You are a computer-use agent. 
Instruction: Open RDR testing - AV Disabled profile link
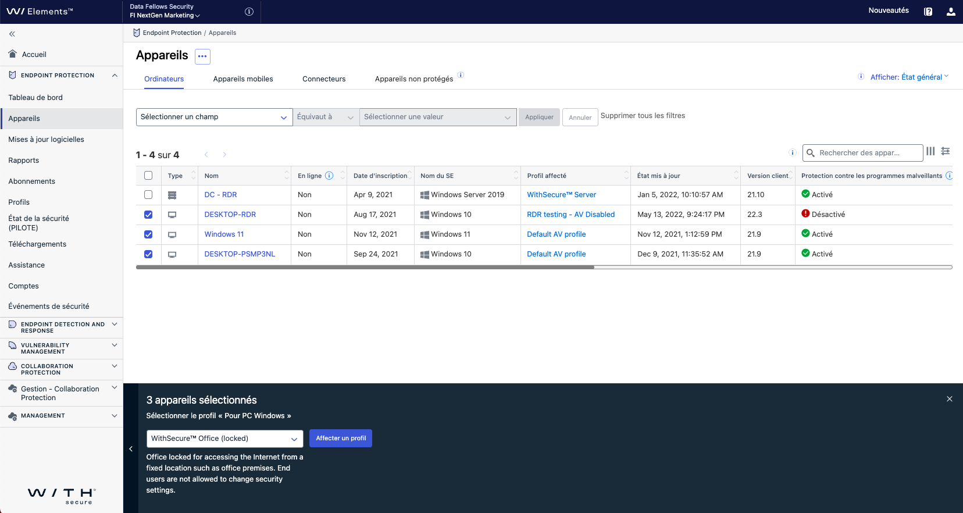click(570, 215)
